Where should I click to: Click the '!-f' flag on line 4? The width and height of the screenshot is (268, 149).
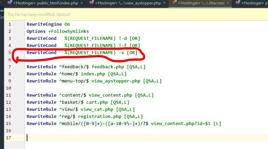click(123, 46)
